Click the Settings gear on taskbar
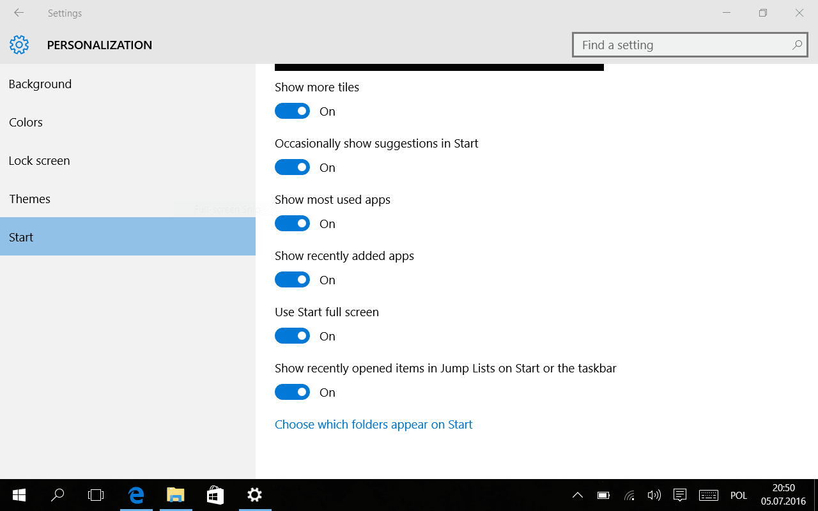818x511 pixels. pos(255,495)
